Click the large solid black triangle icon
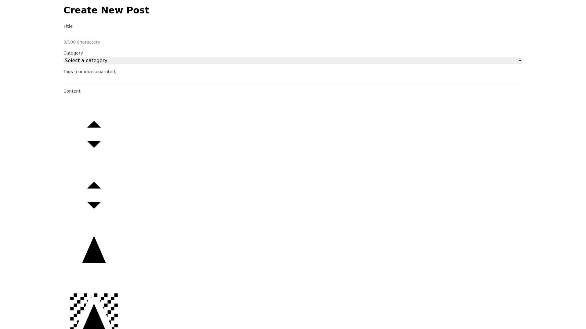Screen dimensions: 586x329 tap(94, 249)
